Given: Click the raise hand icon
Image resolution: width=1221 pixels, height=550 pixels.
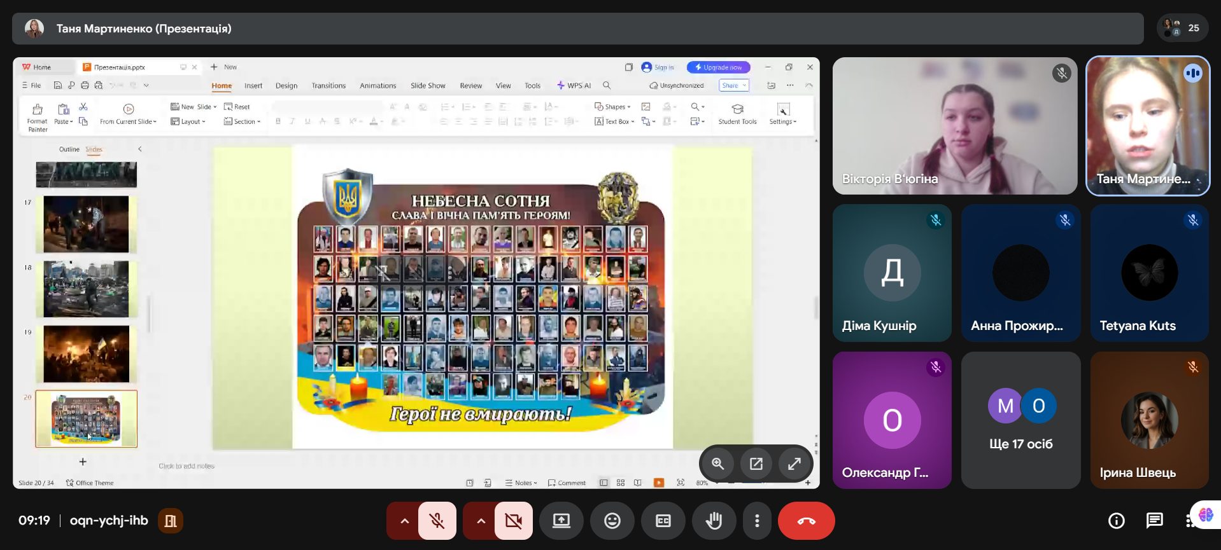Looking at the screenshot, I should click(714, 521).
